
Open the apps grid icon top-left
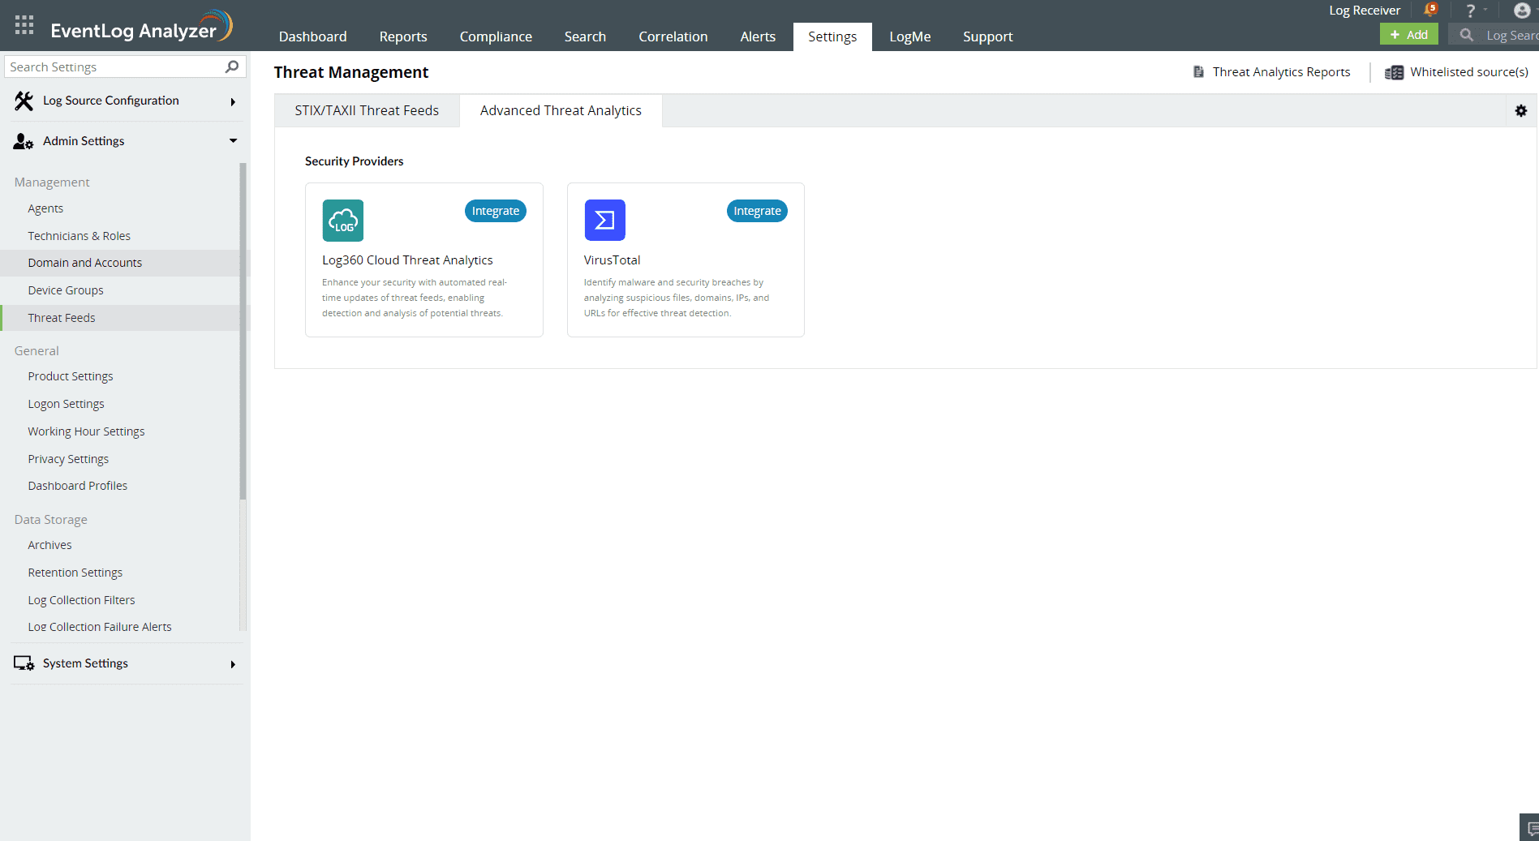(24, 25)
